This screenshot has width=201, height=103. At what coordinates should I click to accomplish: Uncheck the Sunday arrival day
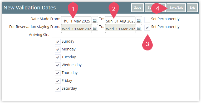[58, 42]
